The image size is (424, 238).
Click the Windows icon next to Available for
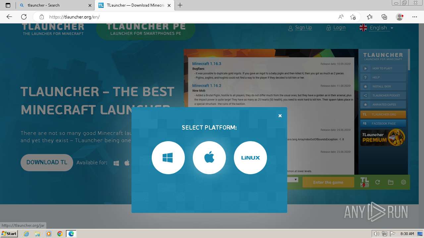(x=116, y=163)
